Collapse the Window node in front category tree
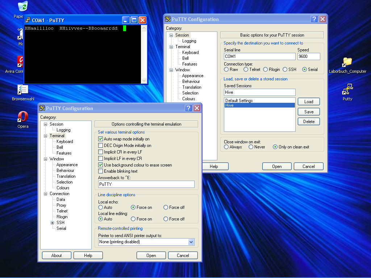This screenshot has height=278, width=371. [45, 159]
